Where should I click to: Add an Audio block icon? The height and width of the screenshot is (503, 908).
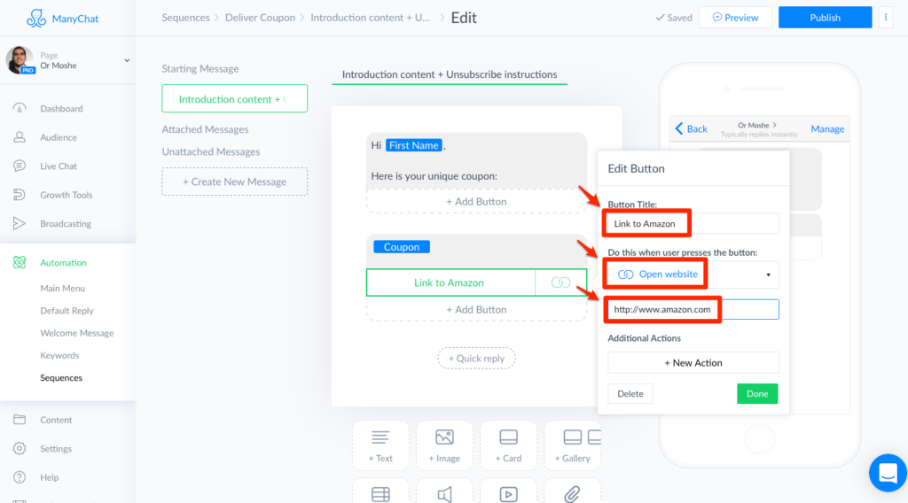444,494
